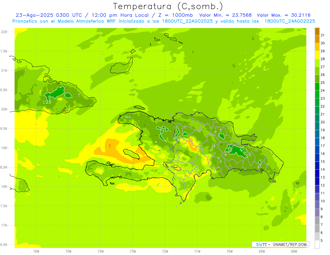
Task: Click the colorbar tick label "10"
Action: (x=323, y=201)
